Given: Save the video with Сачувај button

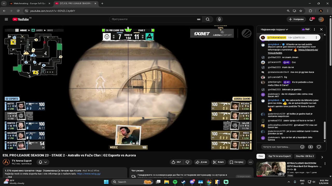Looking at the screenshot, I should coord(237,162).
